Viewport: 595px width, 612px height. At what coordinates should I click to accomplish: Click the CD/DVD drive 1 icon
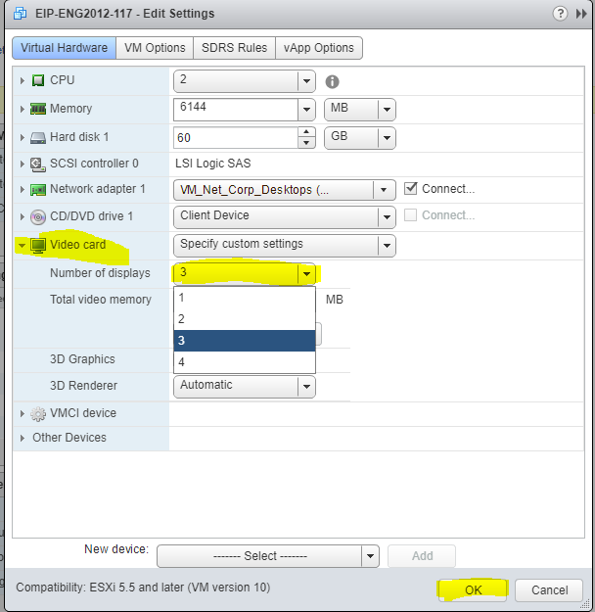coord(38,216)
